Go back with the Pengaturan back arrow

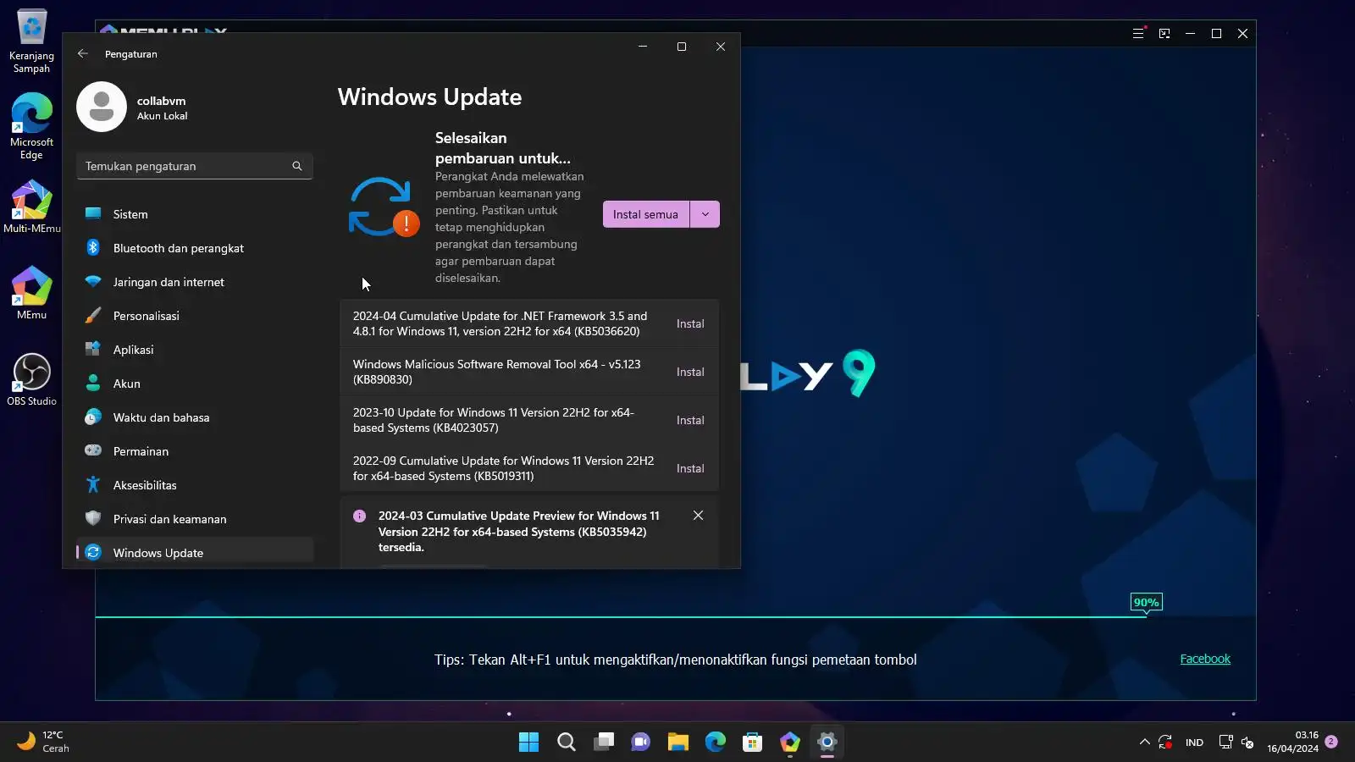[83, 53]
